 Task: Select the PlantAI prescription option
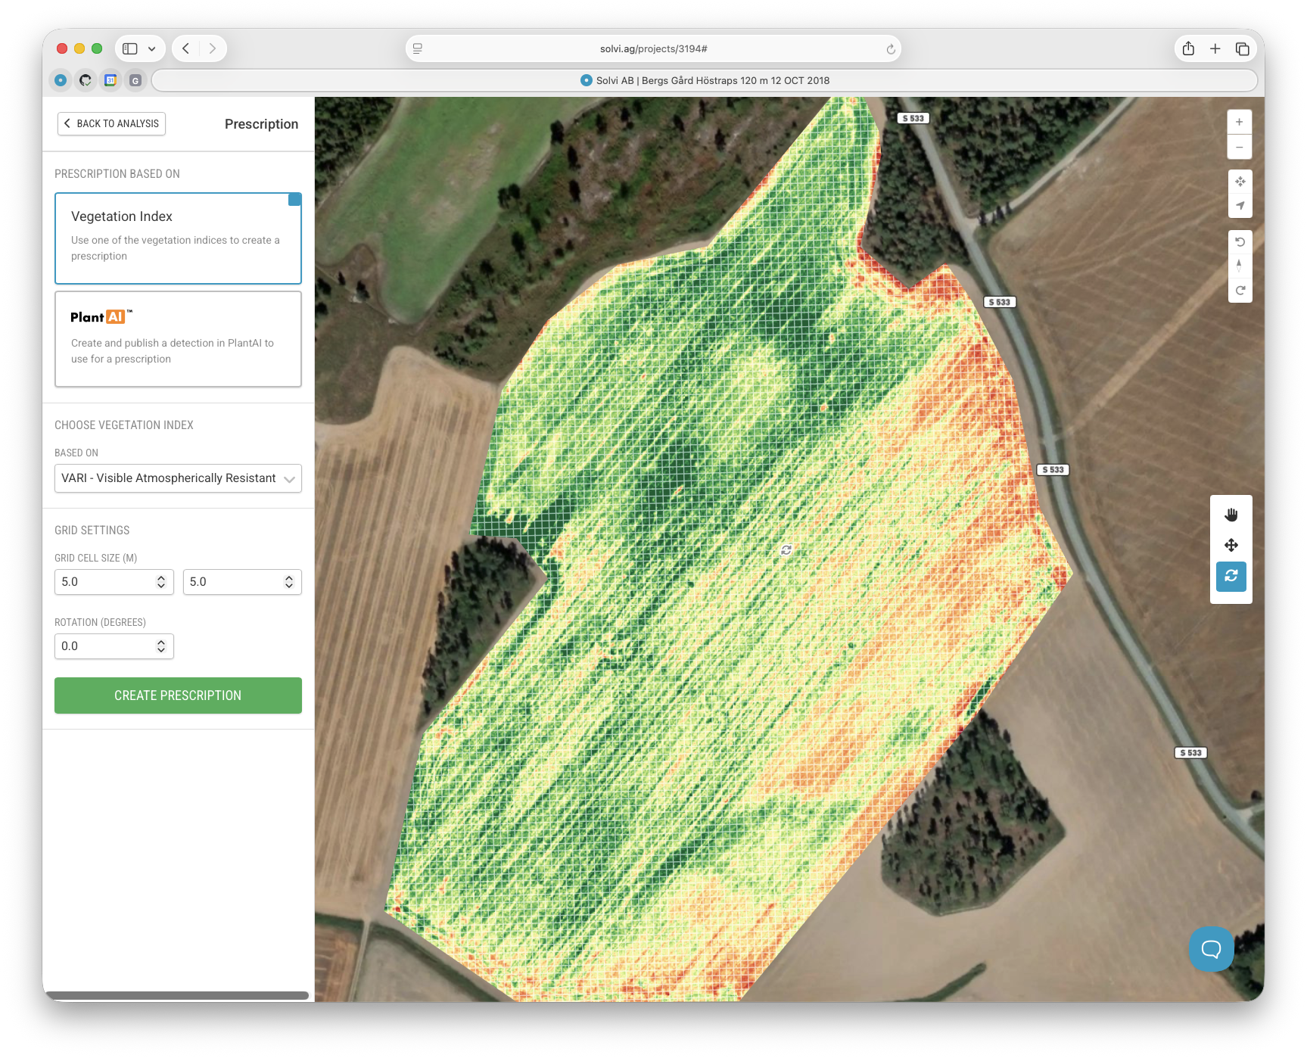coord(178,339)
